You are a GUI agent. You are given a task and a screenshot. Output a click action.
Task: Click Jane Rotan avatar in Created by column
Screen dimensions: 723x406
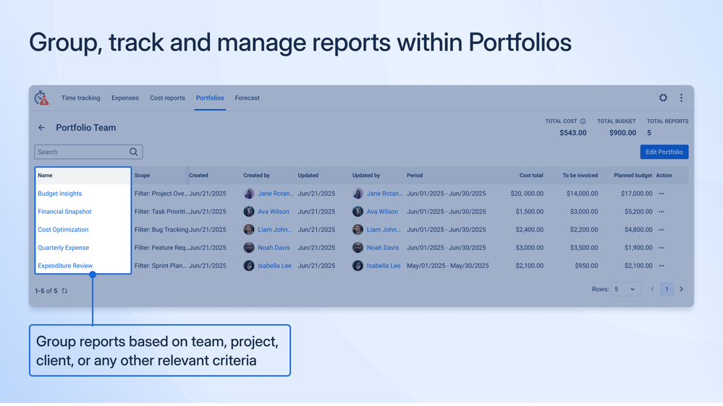pyautogui.click(x=249, y=194)
